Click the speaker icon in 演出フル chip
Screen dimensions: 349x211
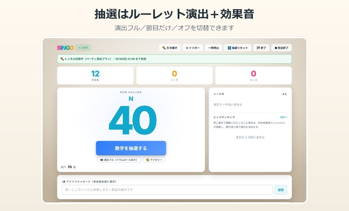102,160
